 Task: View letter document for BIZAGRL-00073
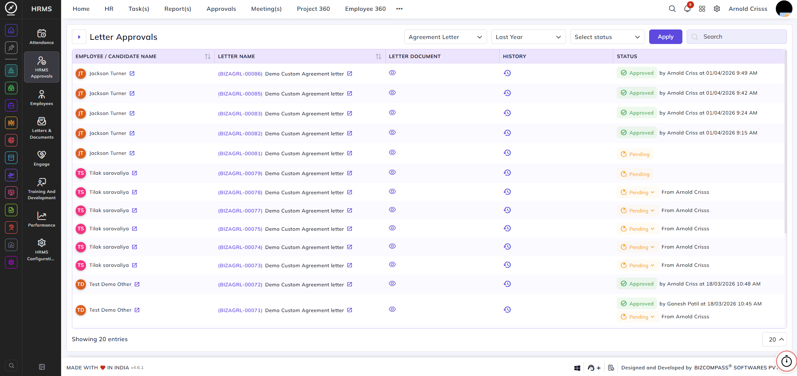click(x=392, y=264)
